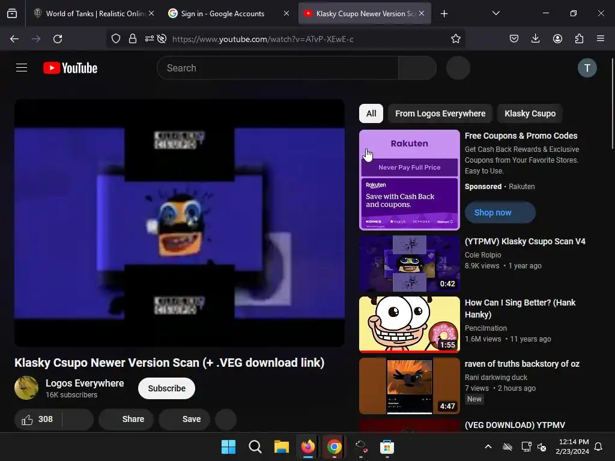Screen dimensions: 615x461
Task: Click the YouTube logo home link
Action: (x=70, y=68)
